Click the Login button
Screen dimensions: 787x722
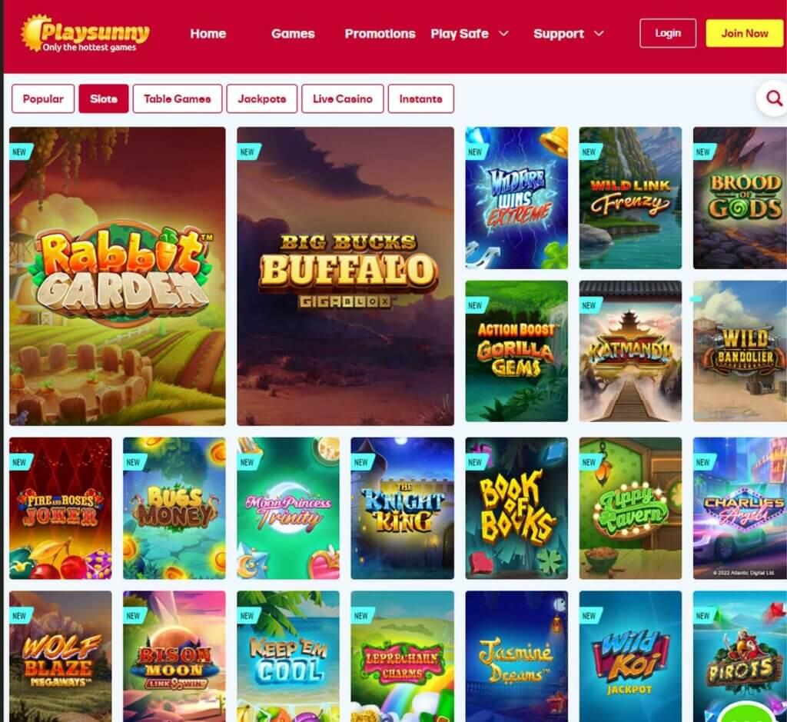668,33
